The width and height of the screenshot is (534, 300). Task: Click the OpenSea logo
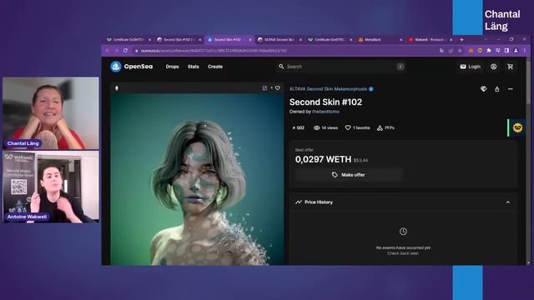pos(132,67)
